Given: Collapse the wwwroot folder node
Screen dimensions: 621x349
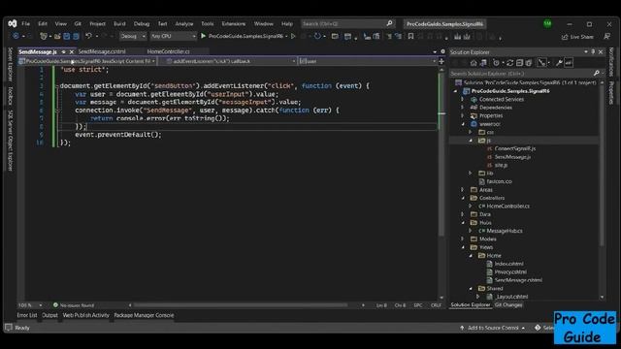Looking at the screenshot, I should coord(463,124).
